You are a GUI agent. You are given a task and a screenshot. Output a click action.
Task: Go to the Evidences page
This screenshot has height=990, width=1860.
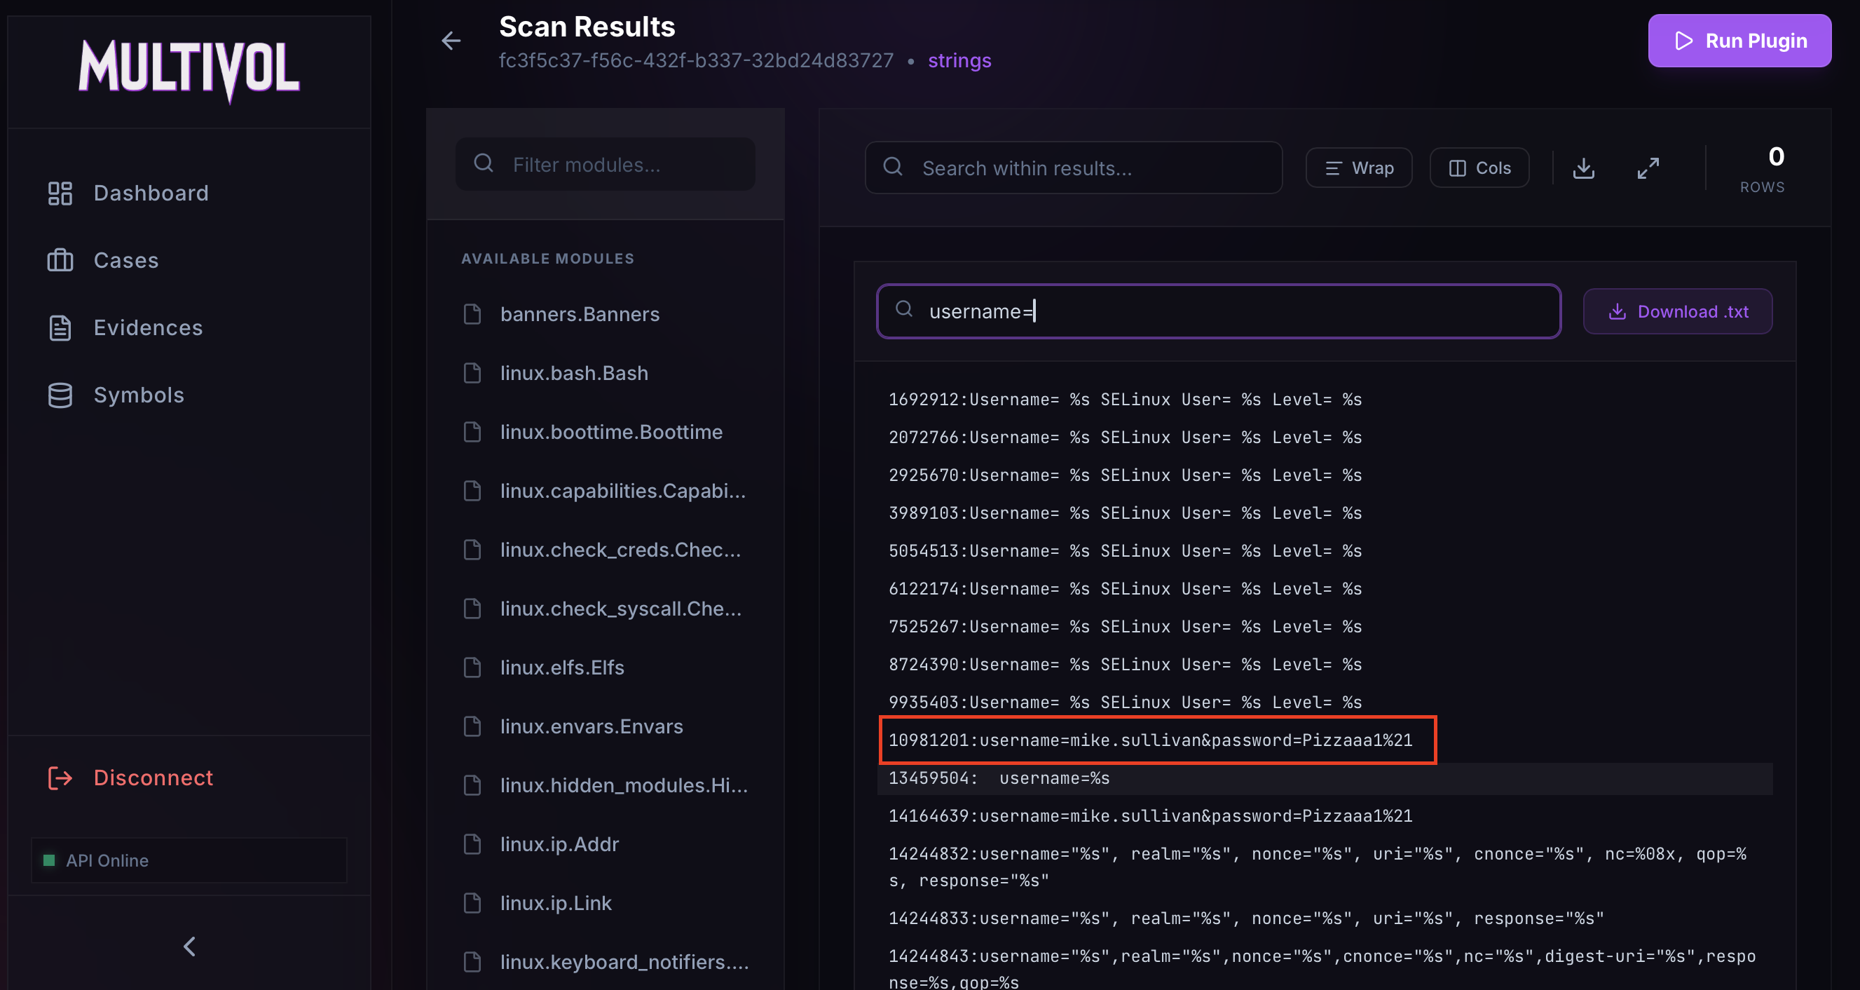147,328
